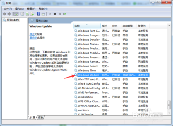Open the Help toolbar icon
Image resolution: width=173 pixels, height=126 pixels.
(x=38, y=14)
